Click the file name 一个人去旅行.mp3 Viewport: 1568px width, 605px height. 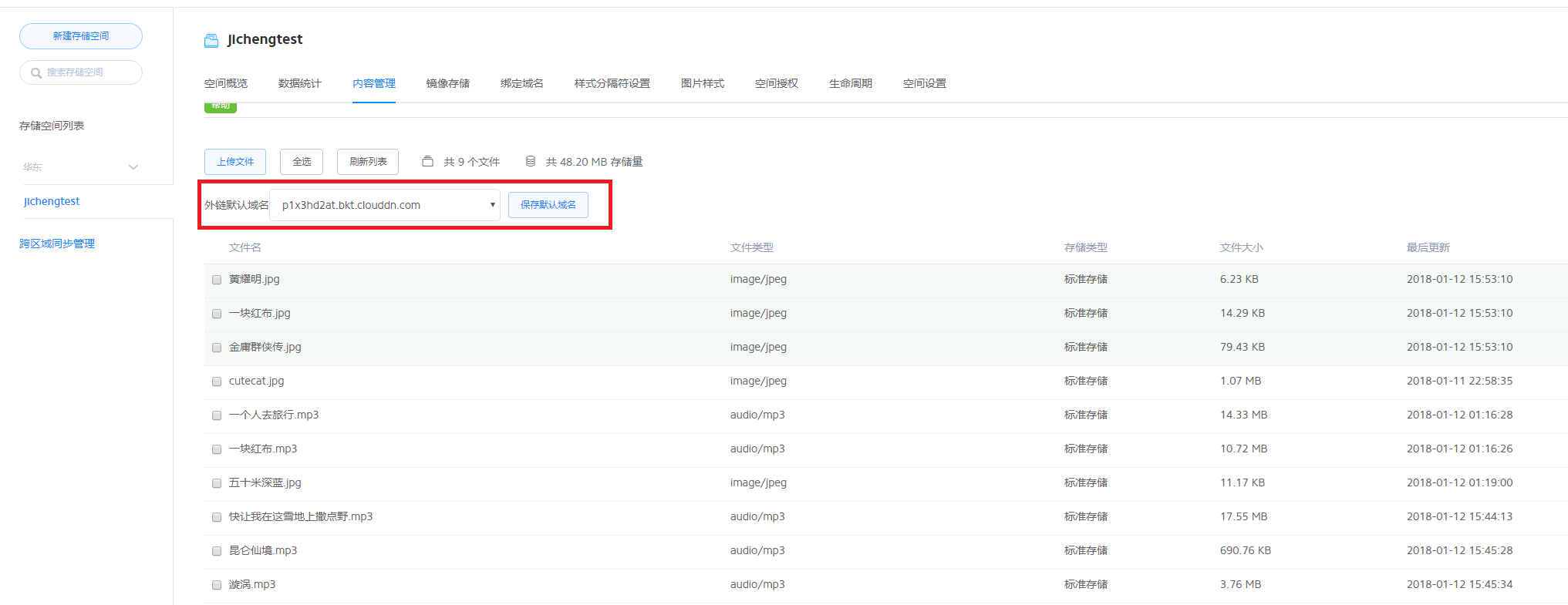[274, 415]
